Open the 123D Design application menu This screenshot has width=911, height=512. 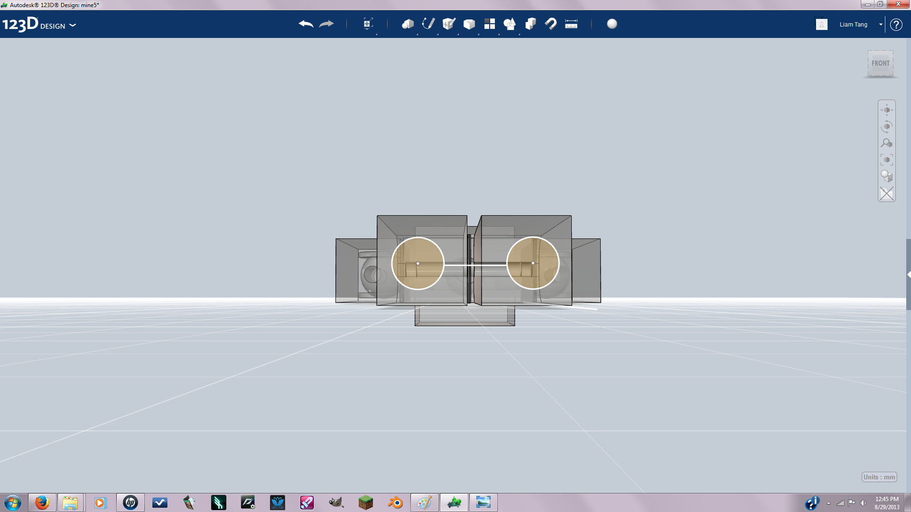39,24
